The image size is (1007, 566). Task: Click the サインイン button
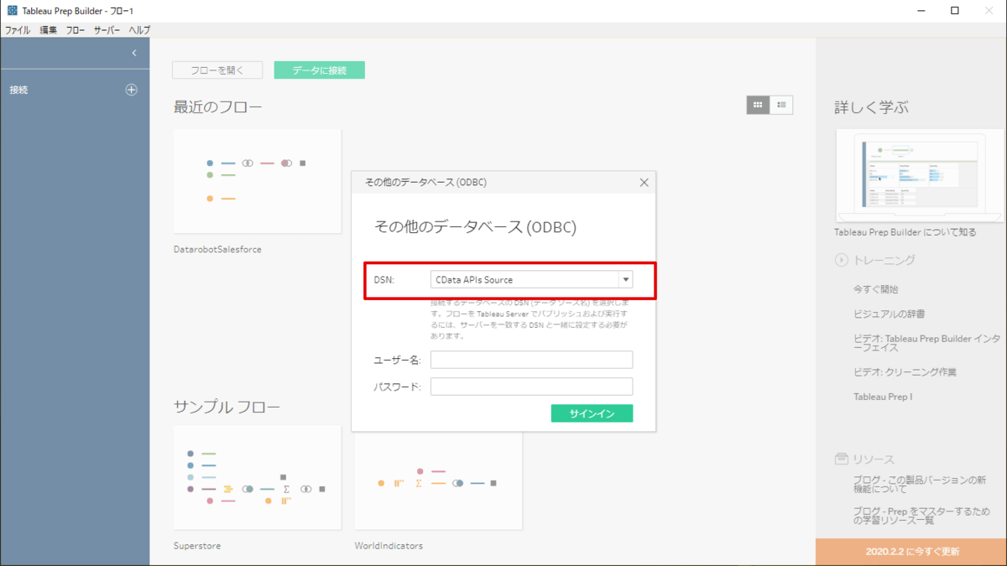click(592, 413)
